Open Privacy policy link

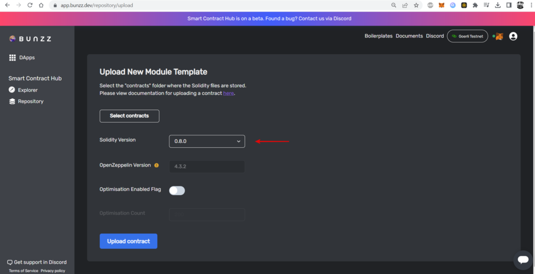[x=53, y=270]
